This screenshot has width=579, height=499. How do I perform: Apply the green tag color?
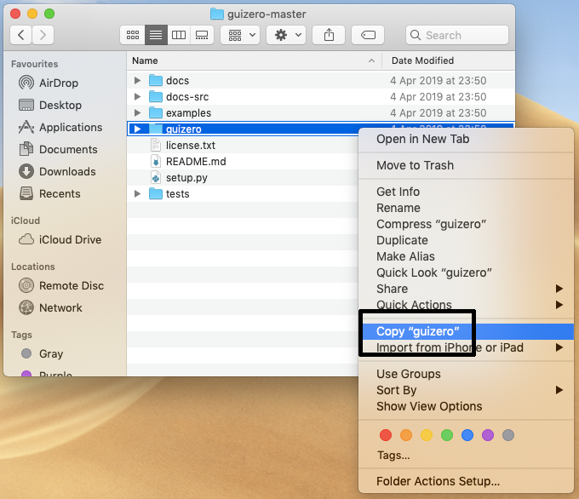(x=447, y=435)
